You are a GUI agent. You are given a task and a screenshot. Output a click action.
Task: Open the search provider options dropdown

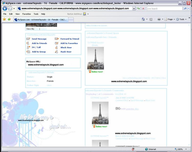click(x=189, y=8)
